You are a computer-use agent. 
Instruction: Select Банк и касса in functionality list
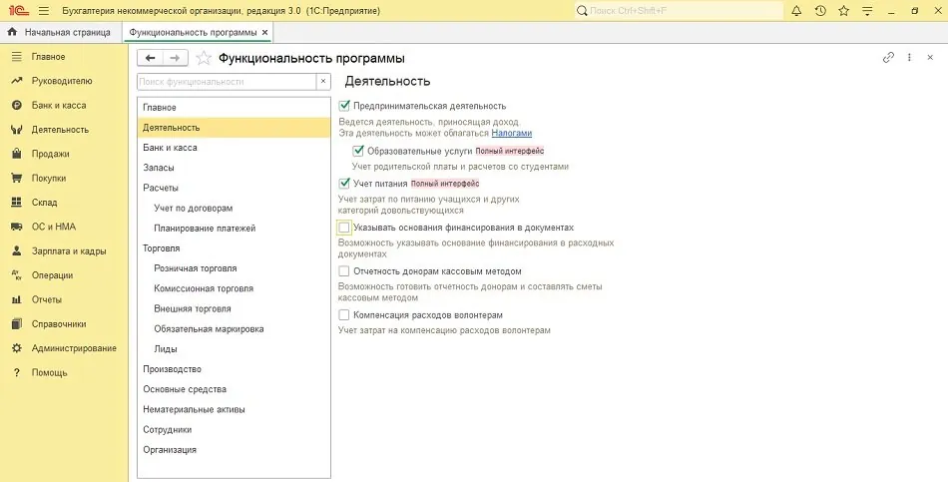[x=234, y=148]
